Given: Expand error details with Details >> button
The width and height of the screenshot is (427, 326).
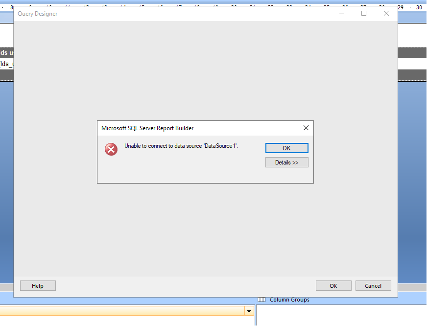Looking at the screenshot, I should (287, 163).
